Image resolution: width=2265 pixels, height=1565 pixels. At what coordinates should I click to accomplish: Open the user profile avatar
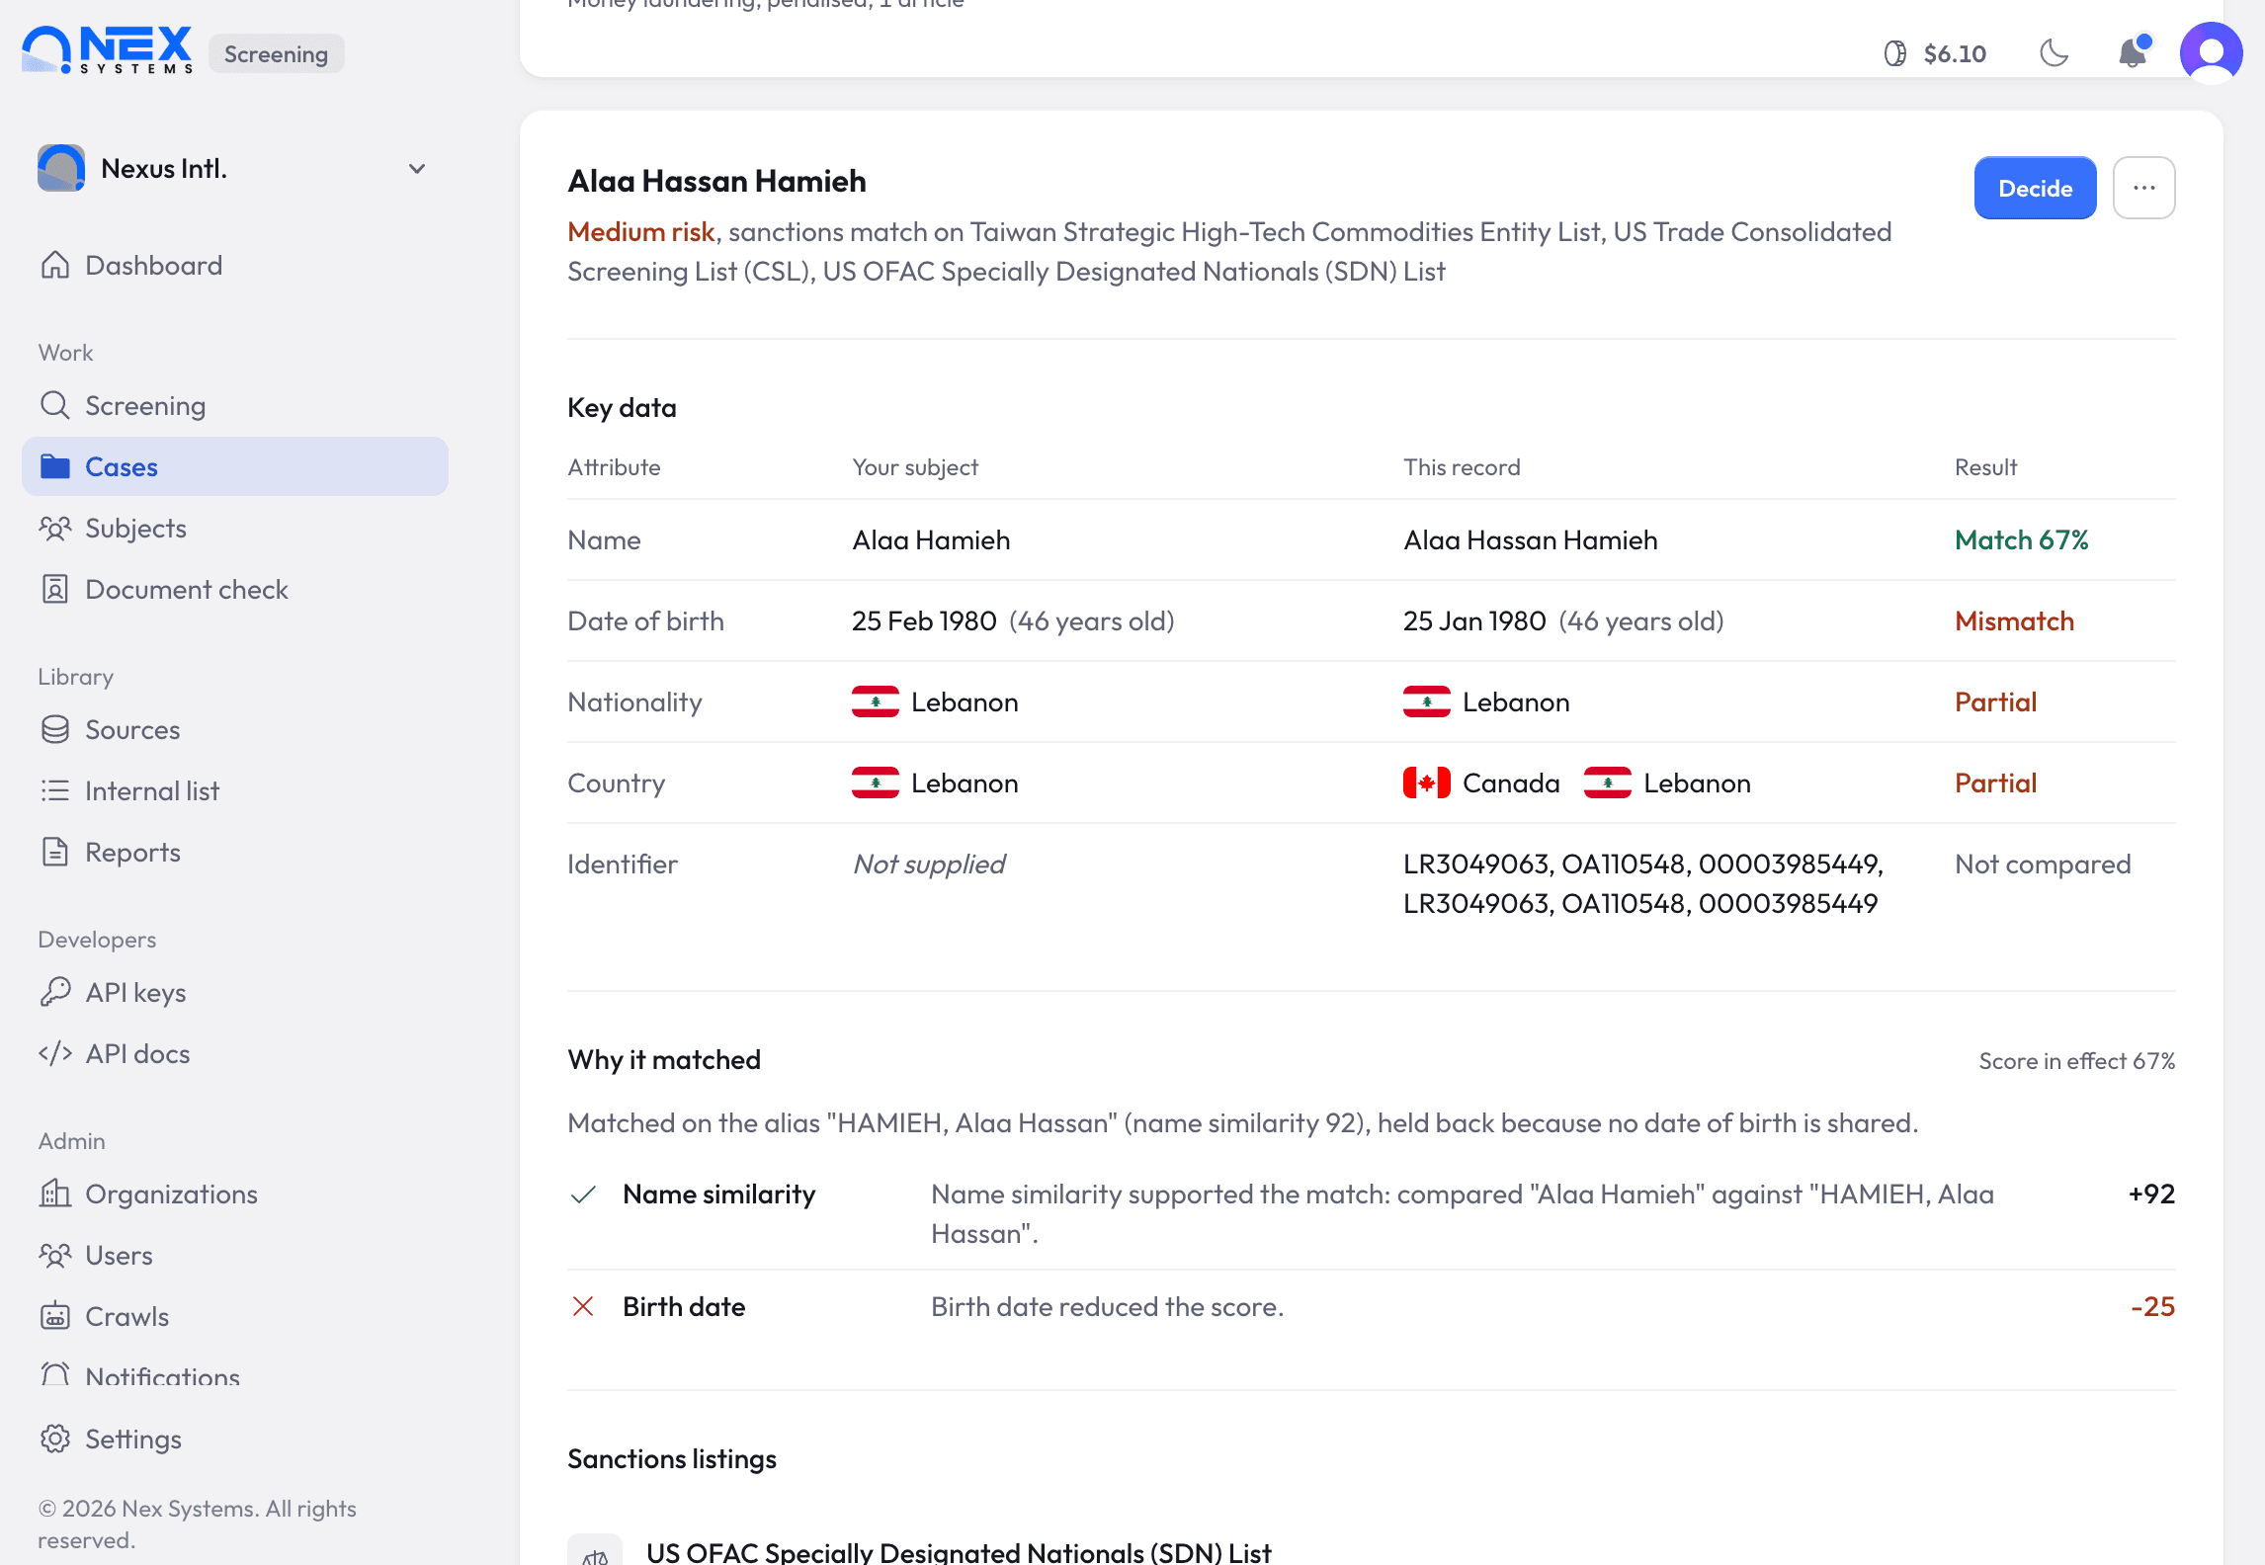click(x=2211, y=53)
